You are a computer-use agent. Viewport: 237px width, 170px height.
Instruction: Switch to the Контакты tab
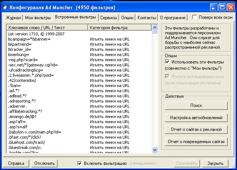tap(146, 18)
